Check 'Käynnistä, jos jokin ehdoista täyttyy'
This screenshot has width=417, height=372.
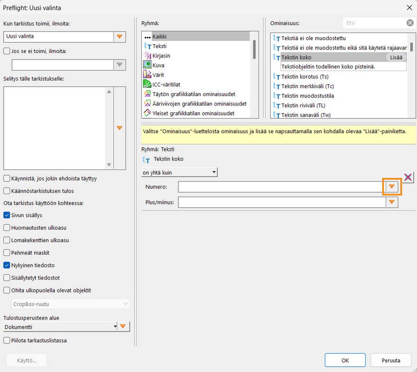coord(7,178)
